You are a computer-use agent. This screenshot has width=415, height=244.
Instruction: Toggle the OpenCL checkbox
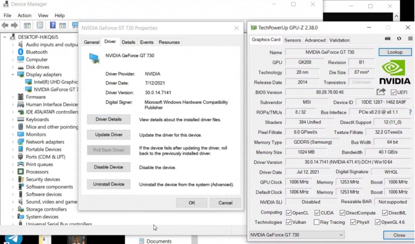(x=289, y=213)
